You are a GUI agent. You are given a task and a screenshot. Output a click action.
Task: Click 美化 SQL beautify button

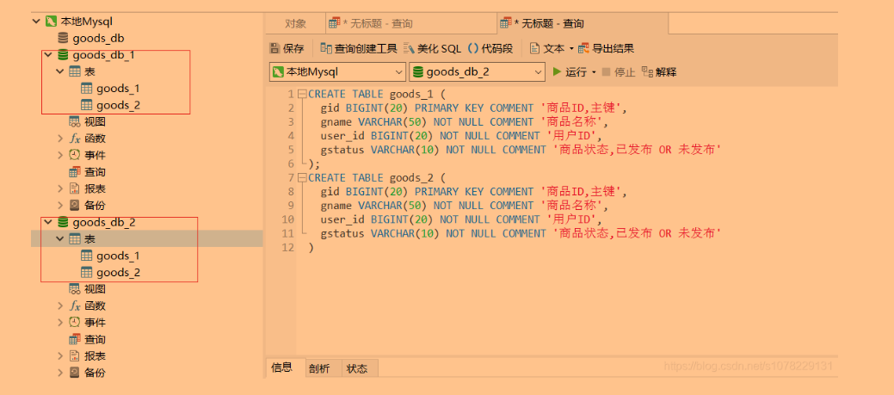coord(432,48)
